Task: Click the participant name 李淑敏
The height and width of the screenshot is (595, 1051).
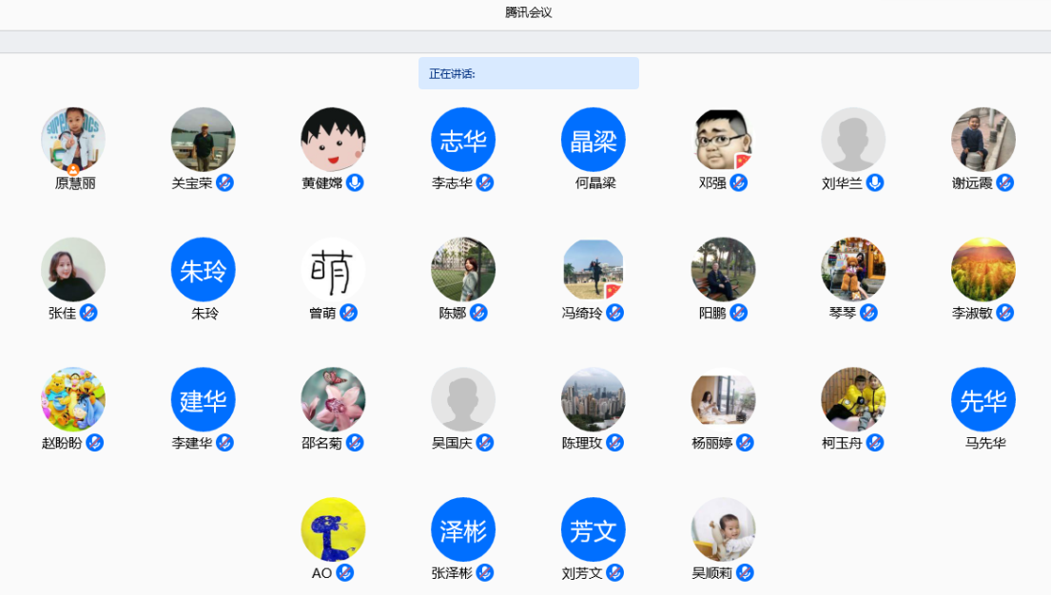Action: tap(972, 313)
